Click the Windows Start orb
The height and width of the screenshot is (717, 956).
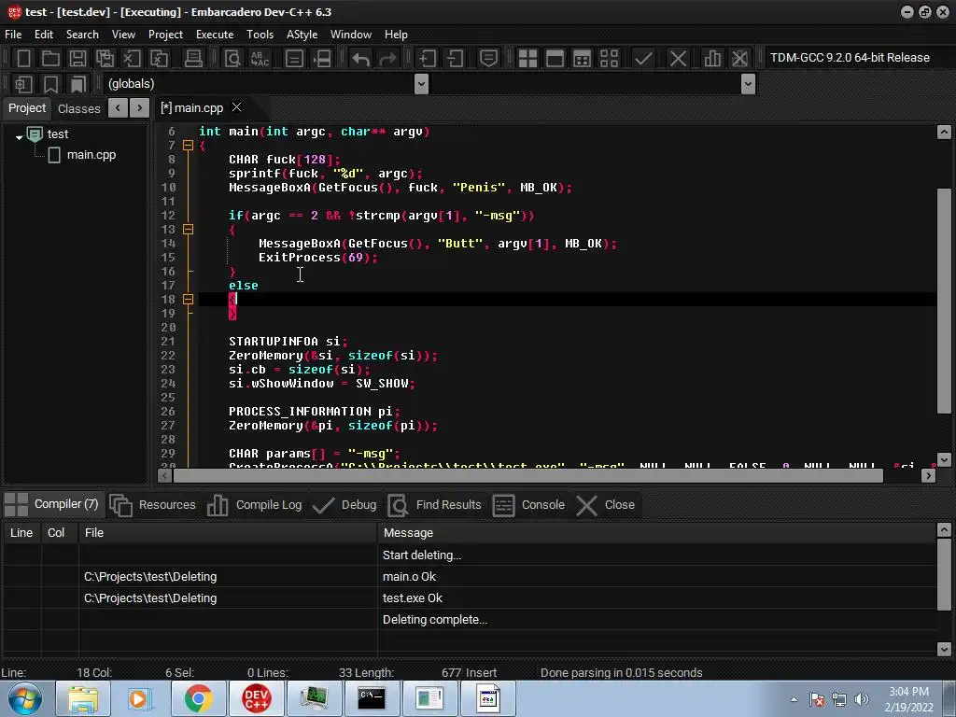25,698
